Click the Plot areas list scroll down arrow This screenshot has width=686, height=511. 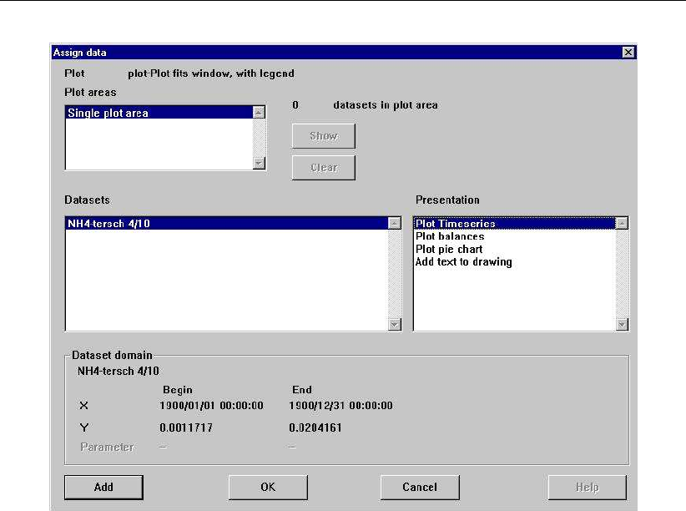click(x=259, y=164)
